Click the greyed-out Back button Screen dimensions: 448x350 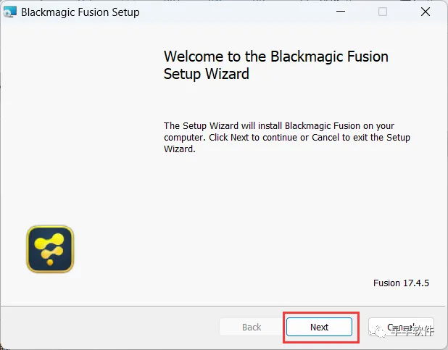click(x=252, y=327)
